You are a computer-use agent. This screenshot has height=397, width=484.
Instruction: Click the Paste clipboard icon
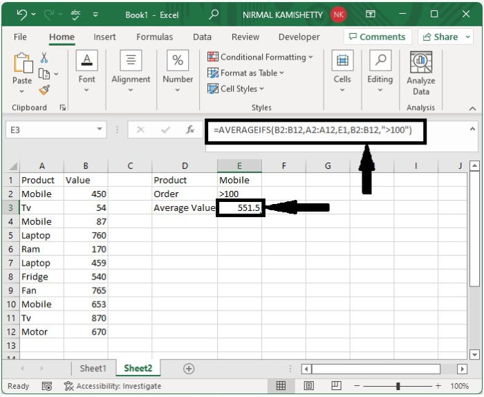pos(23,63)
